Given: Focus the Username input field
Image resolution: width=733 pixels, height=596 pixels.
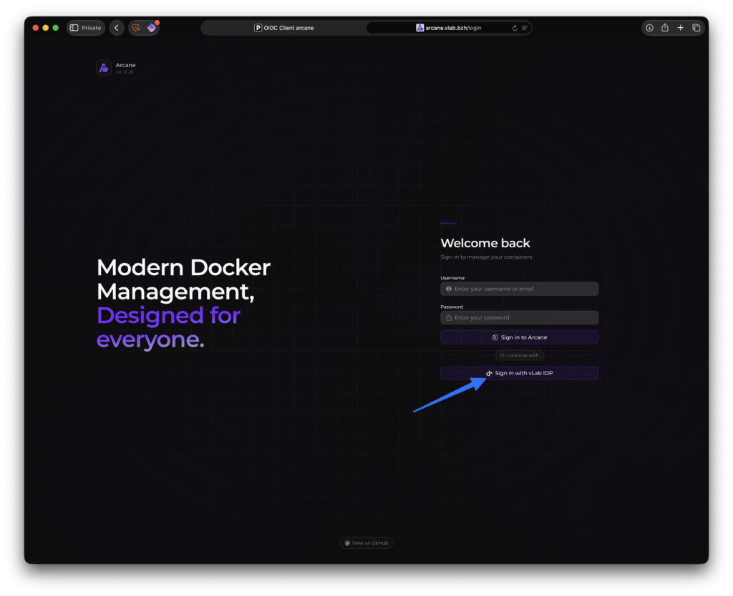Looking at the screenshot, I should tap(520, 289).
